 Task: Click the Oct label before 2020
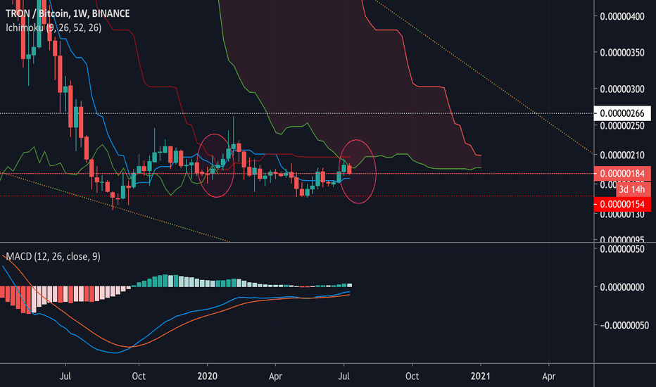[139, 376]
